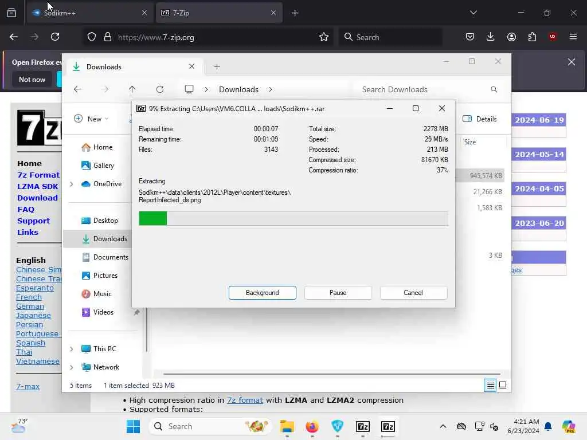Switch to the Sodikm++ Firefox tab
The width and height of the screenshot is (587, 440).
(90, 13)
